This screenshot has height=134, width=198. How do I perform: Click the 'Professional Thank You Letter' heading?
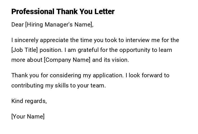[63, 12]
